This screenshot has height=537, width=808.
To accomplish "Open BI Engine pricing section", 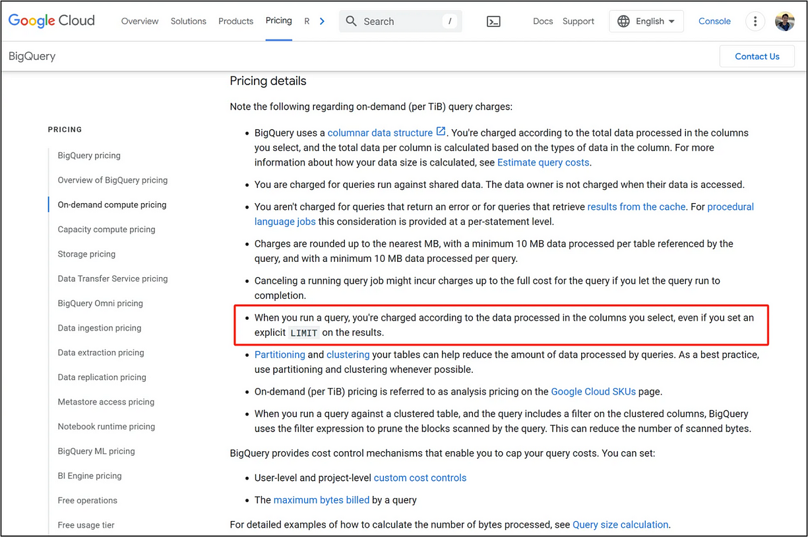I will click(90, 476).
